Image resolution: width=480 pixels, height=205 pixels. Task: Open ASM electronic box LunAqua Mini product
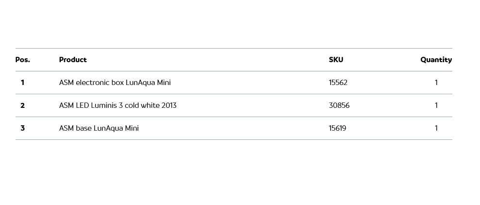[115, 83]
